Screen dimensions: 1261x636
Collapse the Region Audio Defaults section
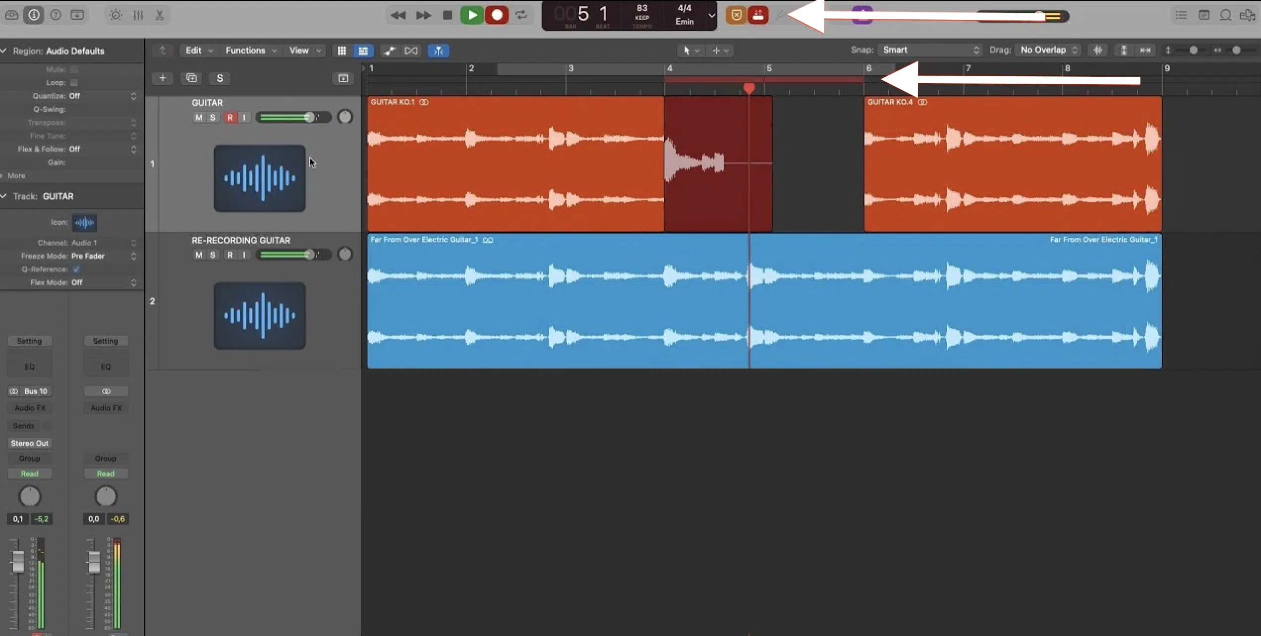coord(3,51)
